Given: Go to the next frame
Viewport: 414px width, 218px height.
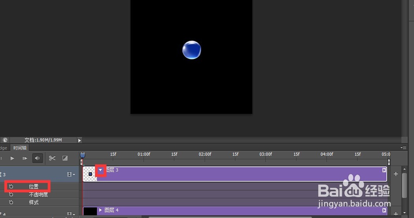Looking at the screenshot, I should click(25, 158).
